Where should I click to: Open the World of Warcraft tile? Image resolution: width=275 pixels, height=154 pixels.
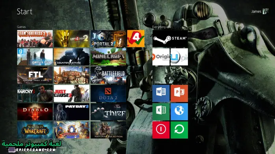point(35,130)
